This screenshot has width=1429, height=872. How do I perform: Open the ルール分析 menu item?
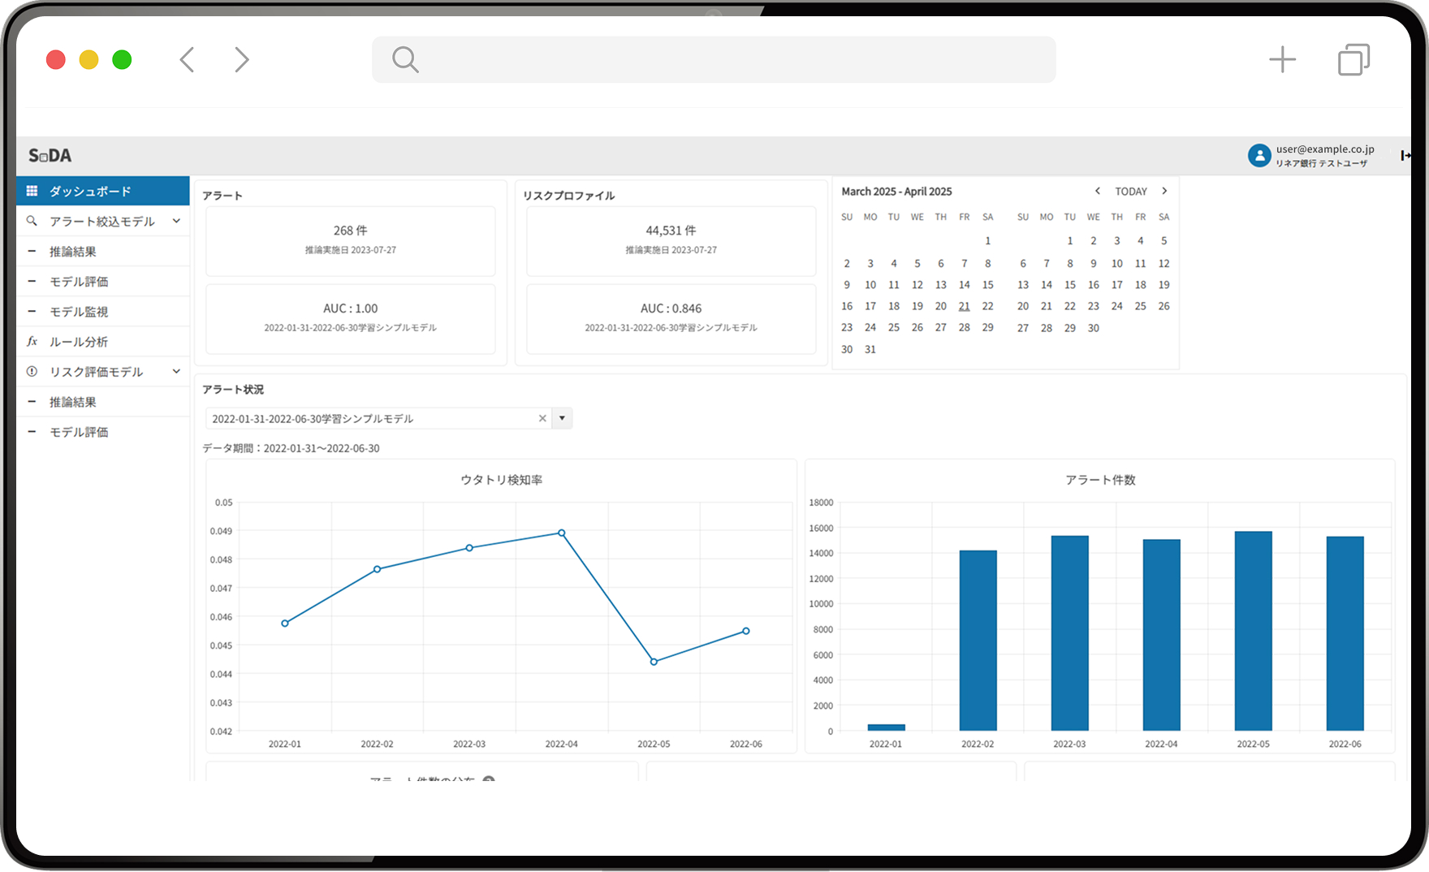103,342
